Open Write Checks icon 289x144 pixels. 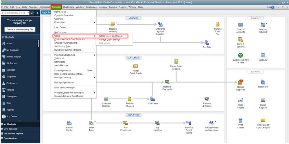click(x=240, y=101)
